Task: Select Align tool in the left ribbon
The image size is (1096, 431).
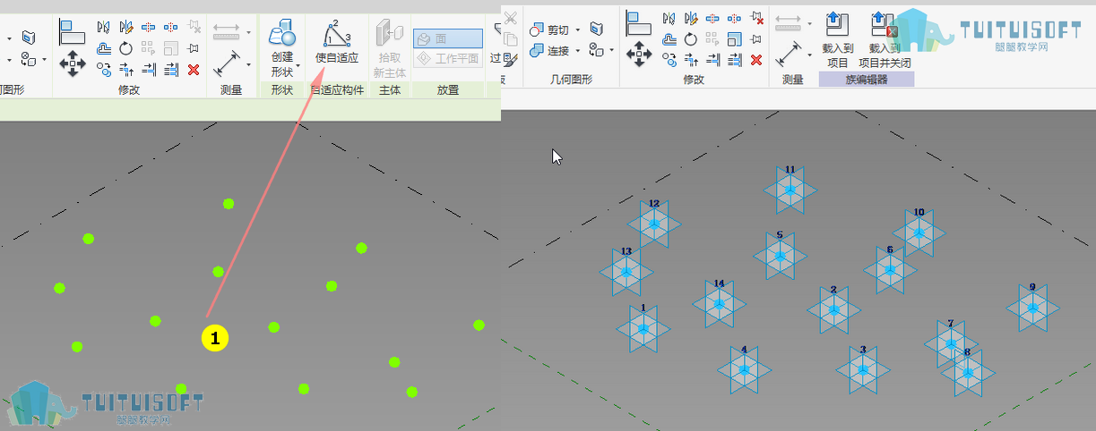Action: (72, 32)
